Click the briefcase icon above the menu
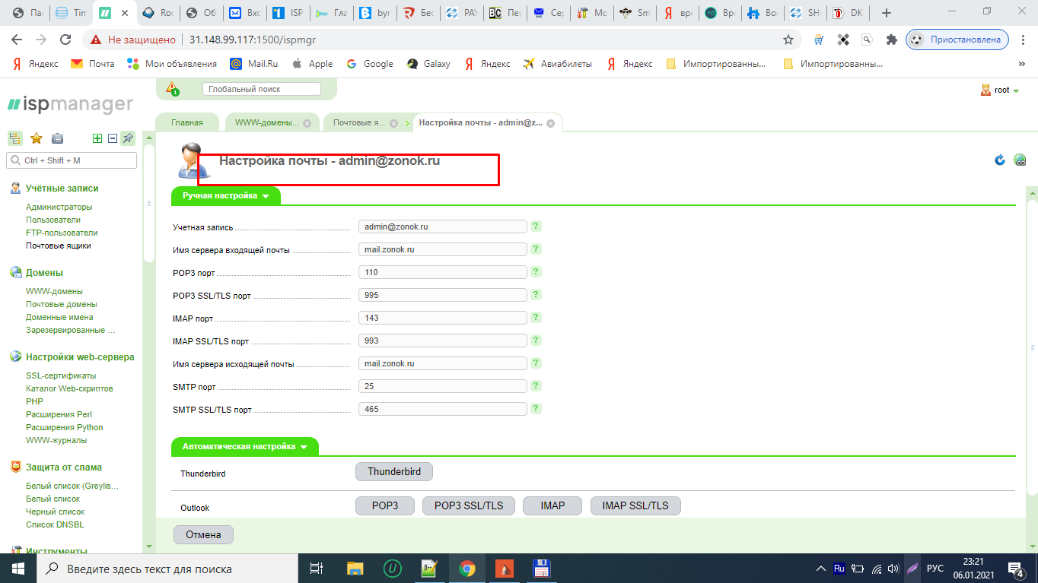Image resolution: width=1038 pixels, height=583 pixels. pyautogui.click(x=57, y=138)
